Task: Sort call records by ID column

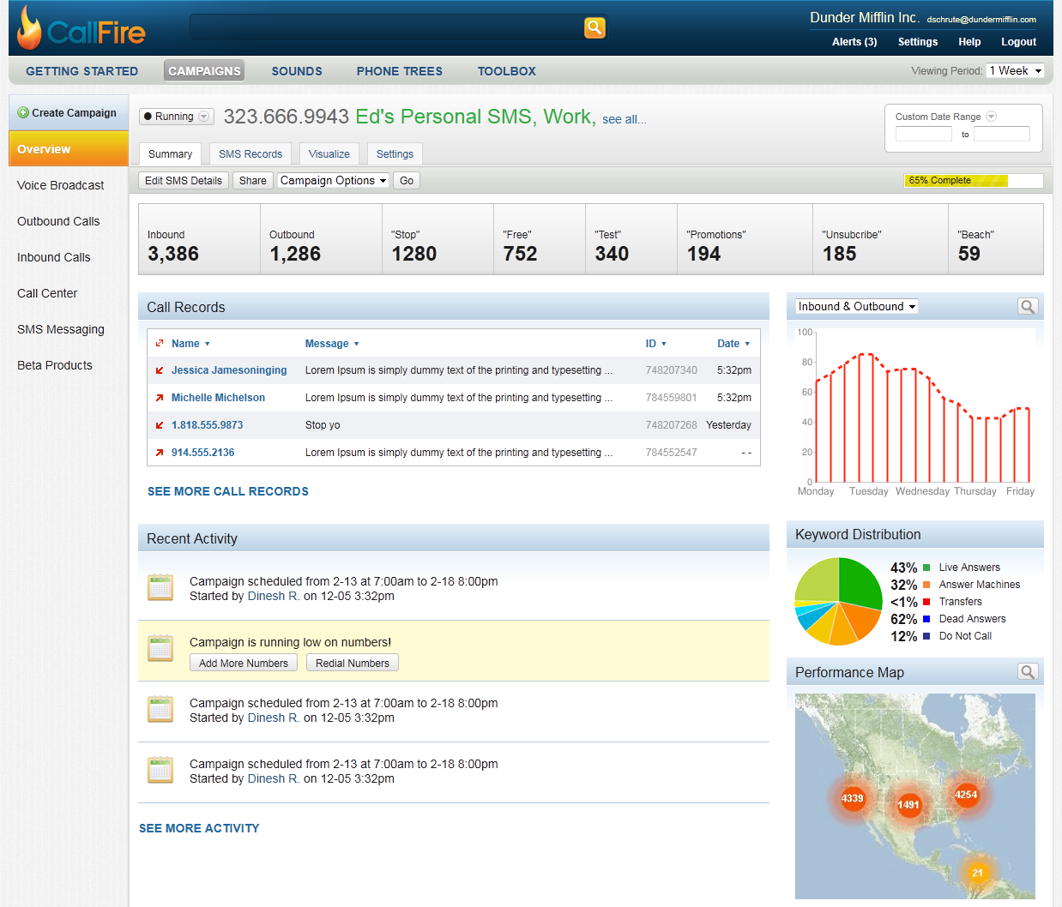Action: pos(656,344)
